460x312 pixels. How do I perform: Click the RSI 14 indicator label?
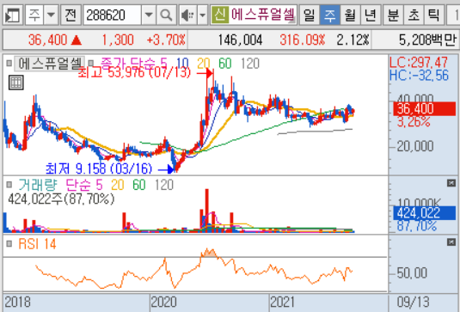pyautogui.click(x=37, y=244)
